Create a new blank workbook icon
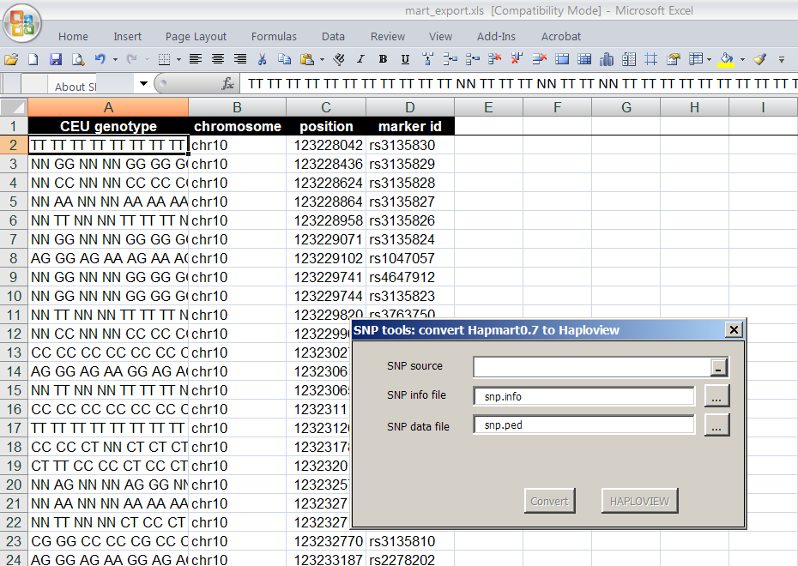Screen dimensions: 798x566 pyautogui.click(x=33, y=59)
